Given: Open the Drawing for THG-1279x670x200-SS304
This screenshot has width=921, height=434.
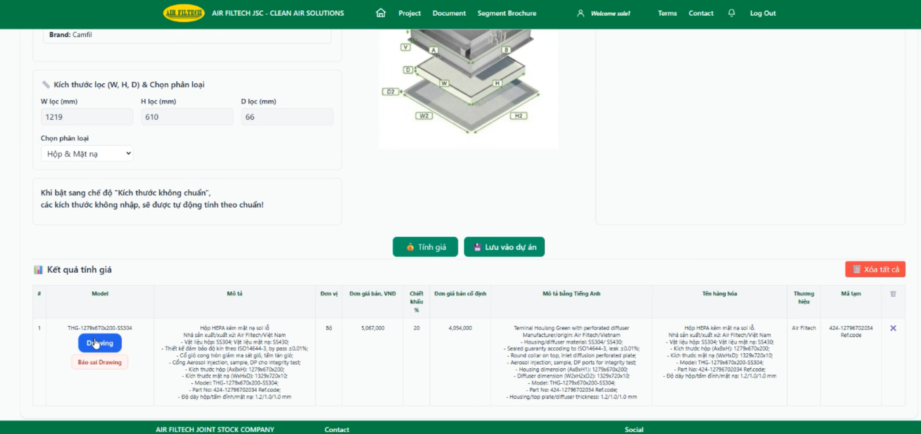Looking at the screenshot, I should coord(100,343).
